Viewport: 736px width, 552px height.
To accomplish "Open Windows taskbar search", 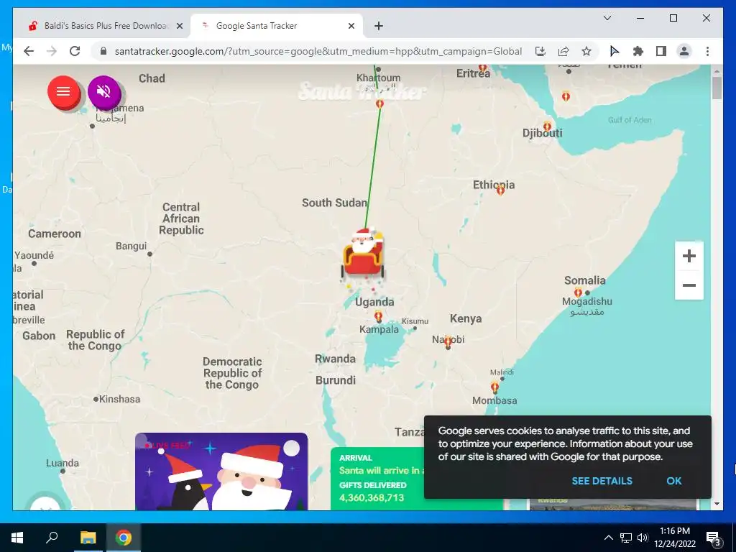I will point(52,538).
